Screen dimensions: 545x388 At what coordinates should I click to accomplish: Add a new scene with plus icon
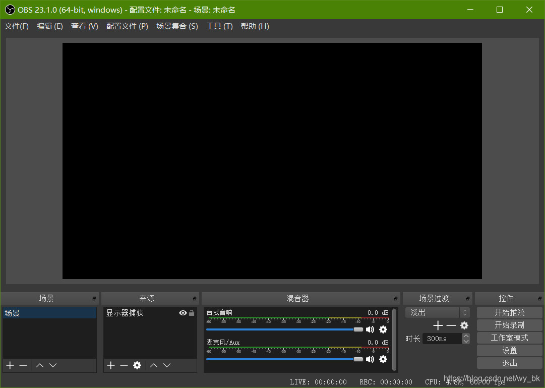coord(10,365)
